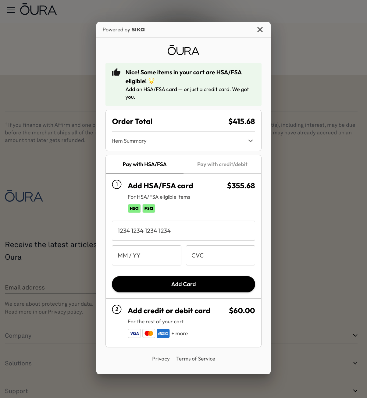This screenshot has height=398, width=367.
Task: Expand the Company footer section
Action: [x=355, y=335]
